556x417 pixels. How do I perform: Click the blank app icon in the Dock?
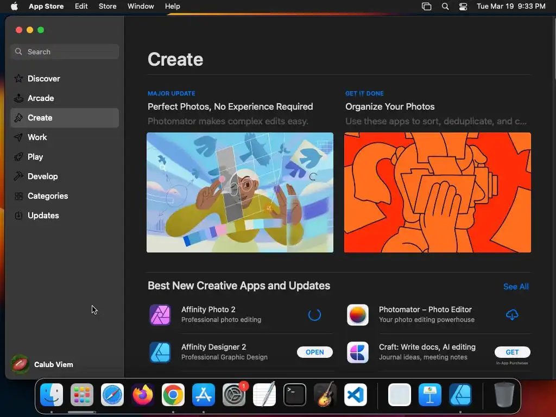[400, 395]
